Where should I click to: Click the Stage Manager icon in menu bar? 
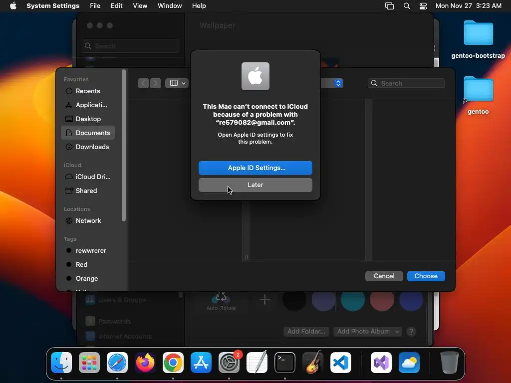point(389,6)
